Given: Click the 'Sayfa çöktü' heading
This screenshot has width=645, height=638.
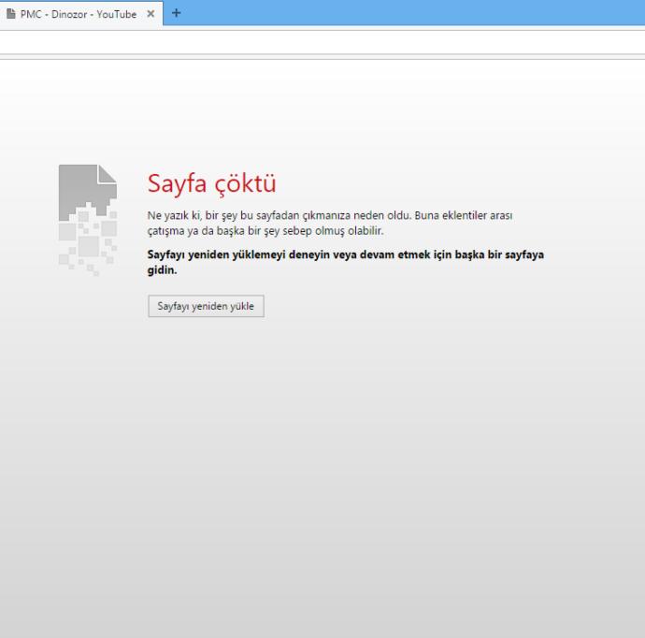Looking at the screenshot, I should click(x=211, y=183).
